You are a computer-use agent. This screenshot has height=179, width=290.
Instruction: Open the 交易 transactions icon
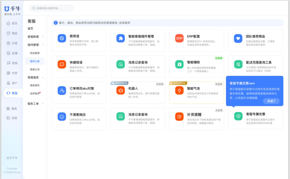[8, 43]
